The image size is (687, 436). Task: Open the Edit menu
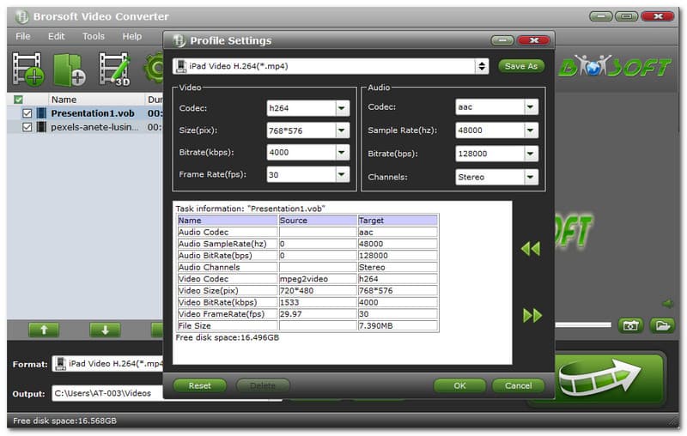coord(57,36)
